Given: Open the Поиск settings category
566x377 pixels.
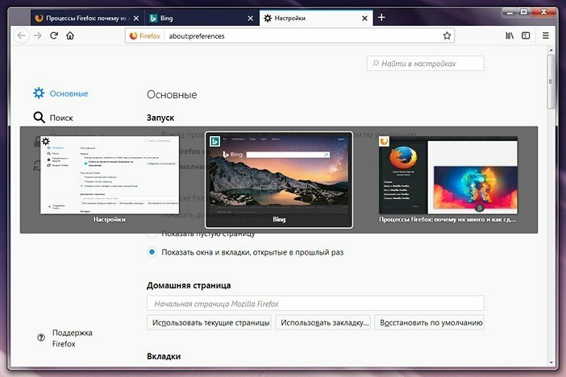Looking at the screenshot, I should [53, 118].
